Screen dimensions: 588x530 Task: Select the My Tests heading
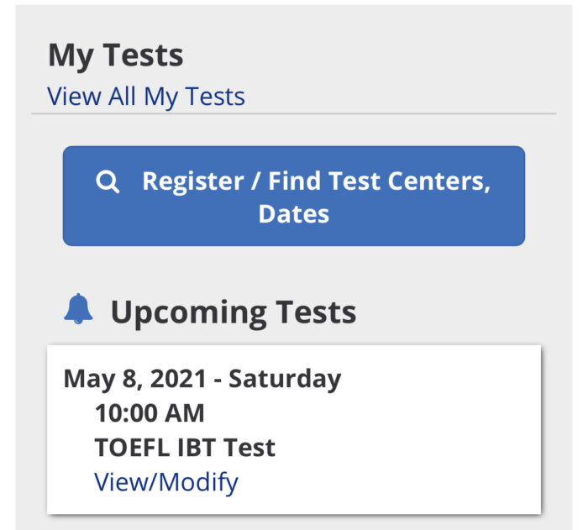pos(116,56)
